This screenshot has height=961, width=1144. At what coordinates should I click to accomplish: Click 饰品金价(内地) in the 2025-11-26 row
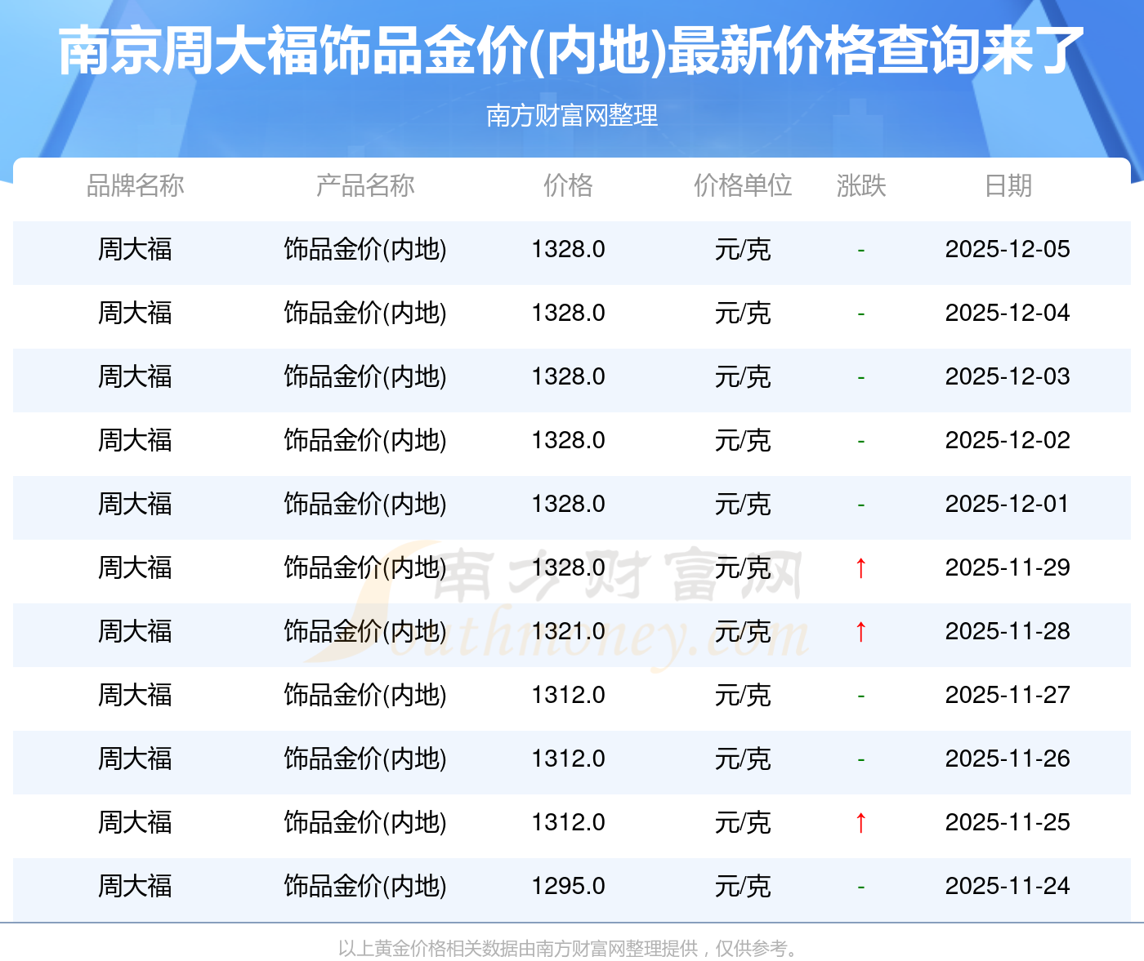click(365, 759)
